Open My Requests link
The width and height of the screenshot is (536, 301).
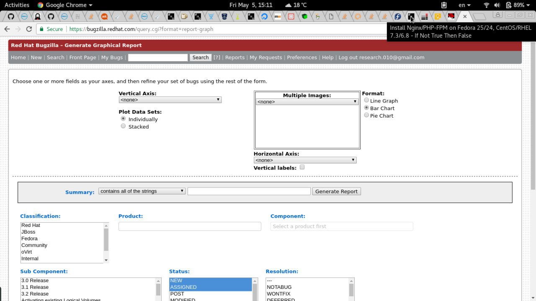[x=266, y=57]
